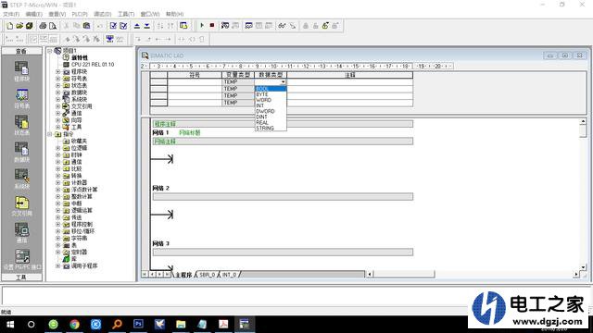Click the 网络 1 comment field
The width and height of the screenshot is (593, 333).
pyautogui.click(x=283, y=142)
